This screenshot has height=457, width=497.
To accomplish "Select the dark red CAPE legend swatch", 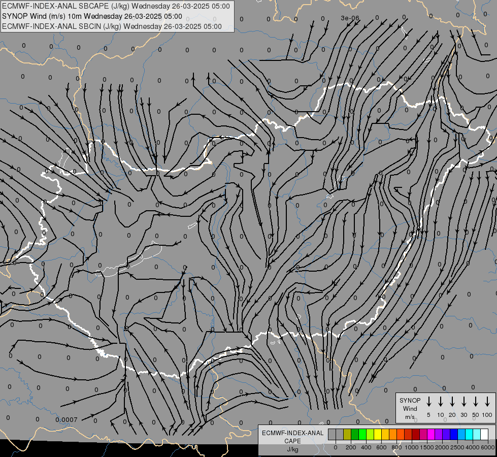I will 416,434.
